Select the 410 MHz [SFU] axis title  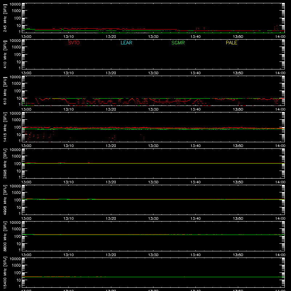(5, 54)
